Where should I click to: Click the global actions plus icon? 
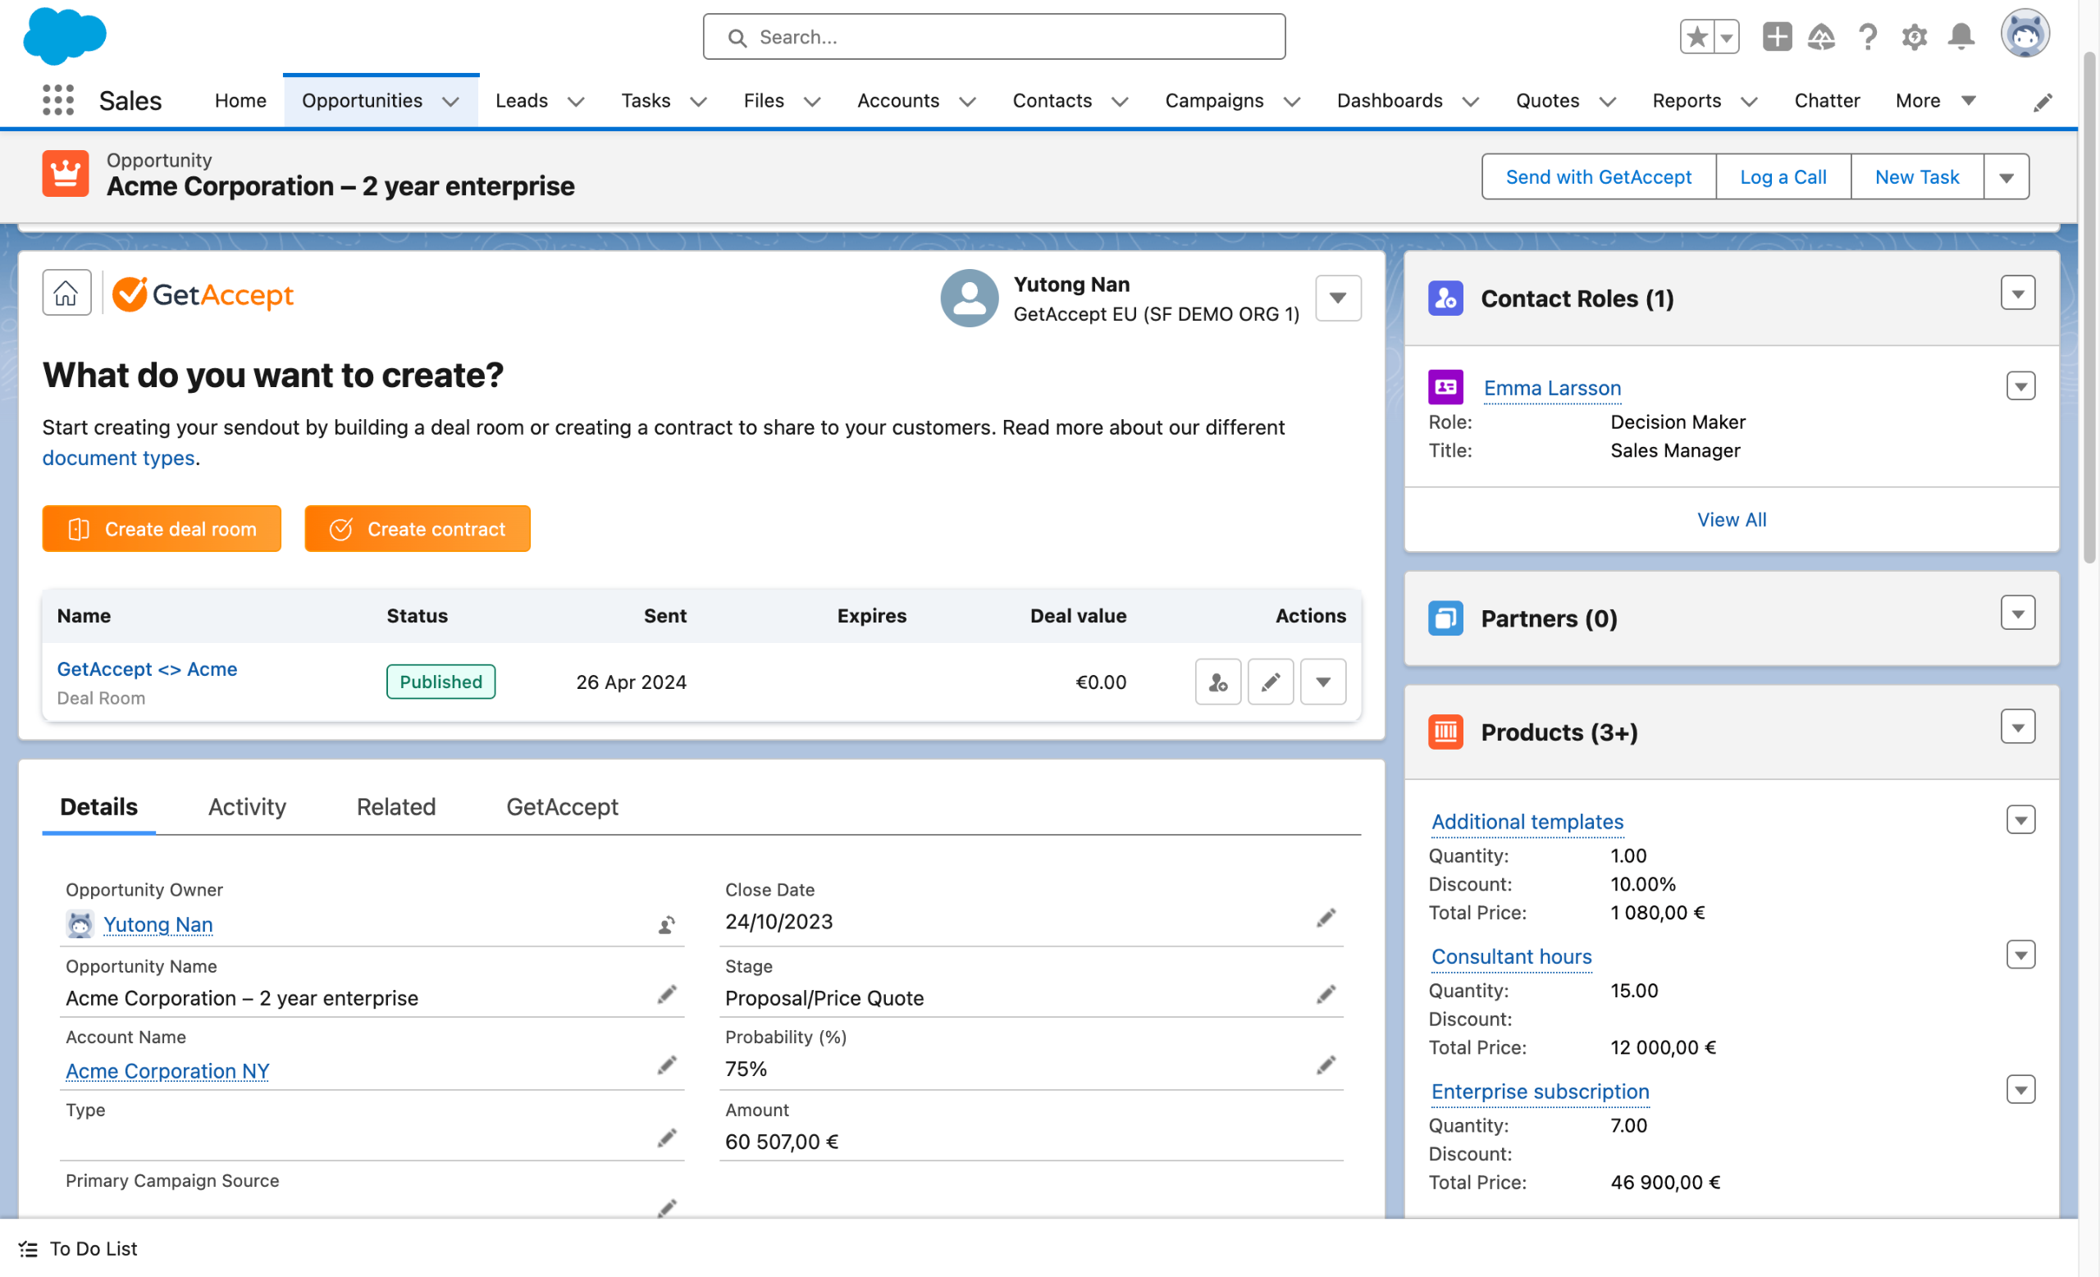click(x=1776, y=37)
